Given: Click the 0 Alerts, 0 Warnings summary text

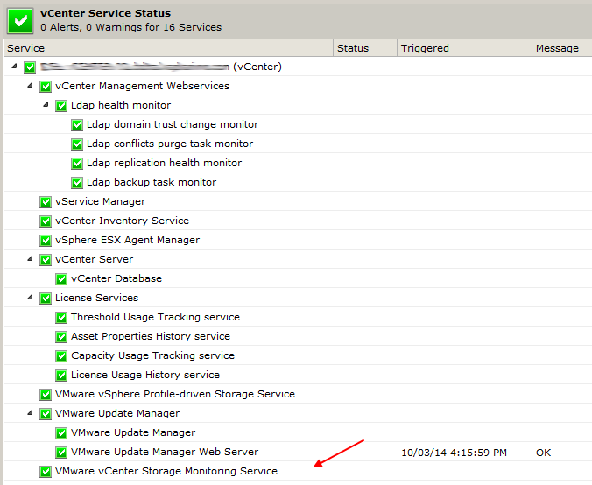Looking at the screenshot, I should (130, 27).
